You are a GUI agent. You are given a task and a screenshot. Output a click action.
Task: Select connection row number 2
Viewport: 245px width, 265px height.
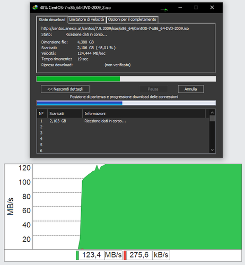pyautogui.click(x=123, y=127)
